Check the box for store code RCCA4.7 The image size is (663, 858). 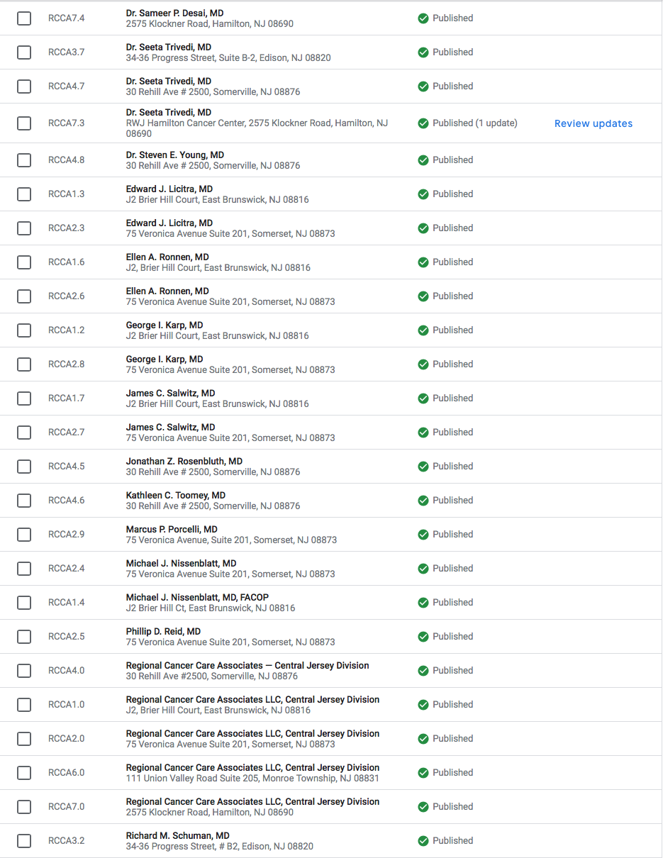click(24, 87)
